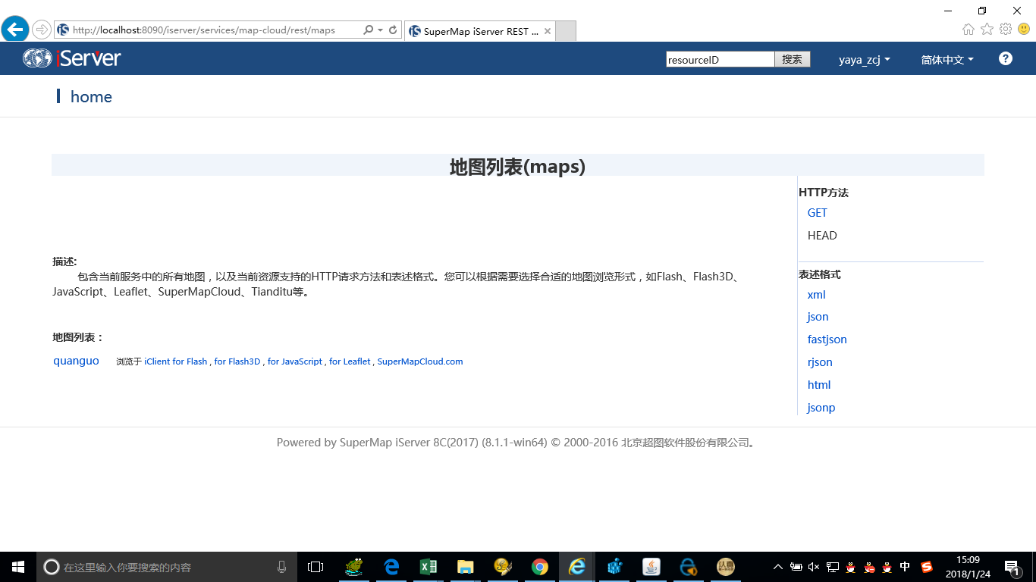This screenshot has height=582, width=1036.
Task: Open the address bar autocomplete dropdown arrow
Action: [x=380, y=30]
